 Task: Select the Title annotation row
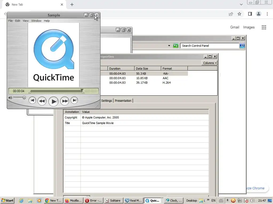click(136, 123)
